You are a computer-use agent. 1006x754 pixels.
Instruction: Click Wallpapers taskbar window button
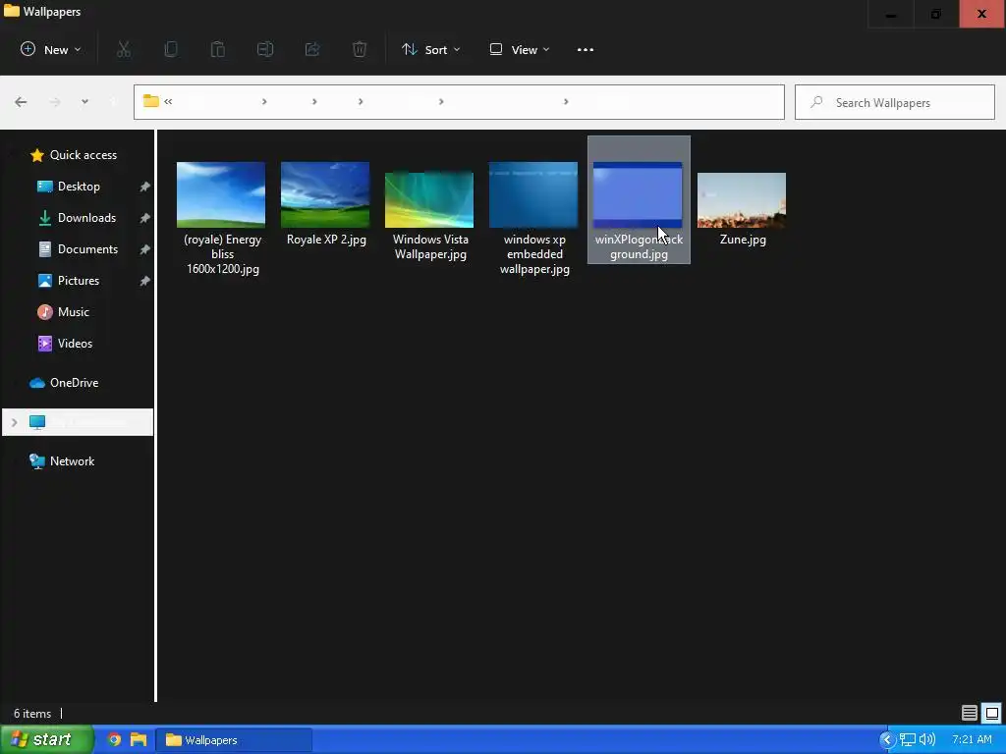[x=235, y=740]
